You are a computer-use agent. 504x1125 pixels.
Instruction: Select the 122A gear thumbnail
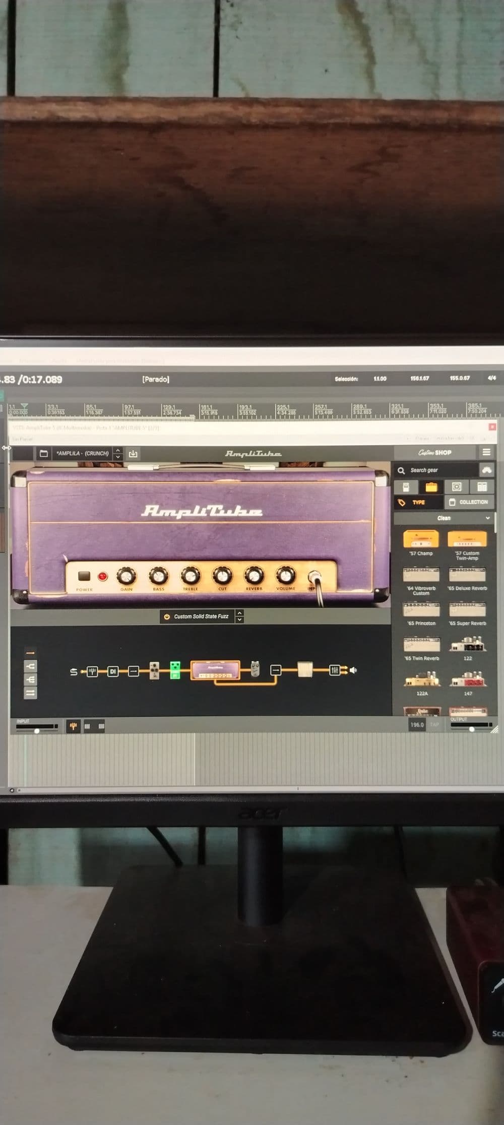(x=422, y=679)
